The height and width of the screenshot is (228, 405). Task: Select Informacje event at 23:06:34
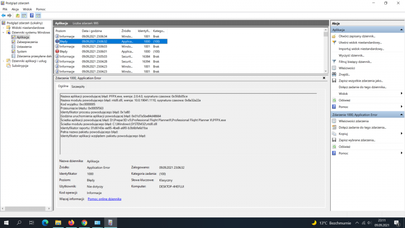[111, 36]
